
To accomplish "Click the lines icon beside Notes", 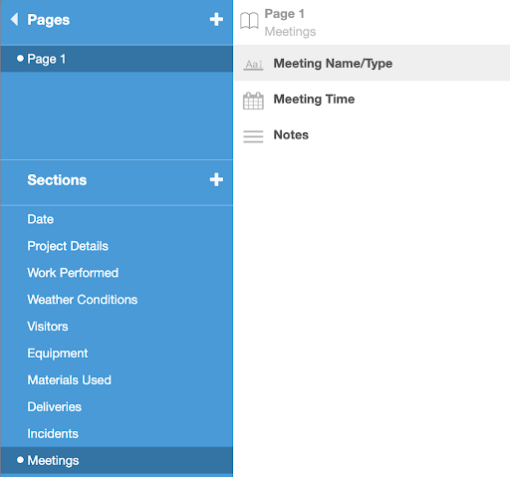I will pos(253,136).
